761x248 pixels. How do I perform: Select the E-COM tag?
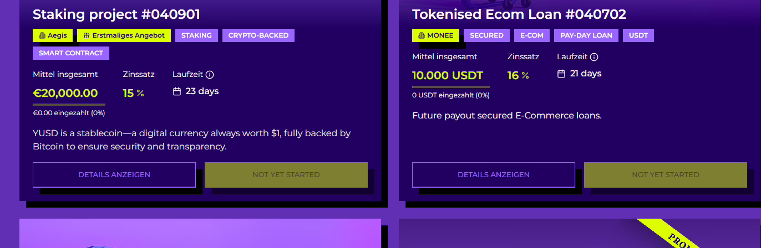[x=532, y=35]
